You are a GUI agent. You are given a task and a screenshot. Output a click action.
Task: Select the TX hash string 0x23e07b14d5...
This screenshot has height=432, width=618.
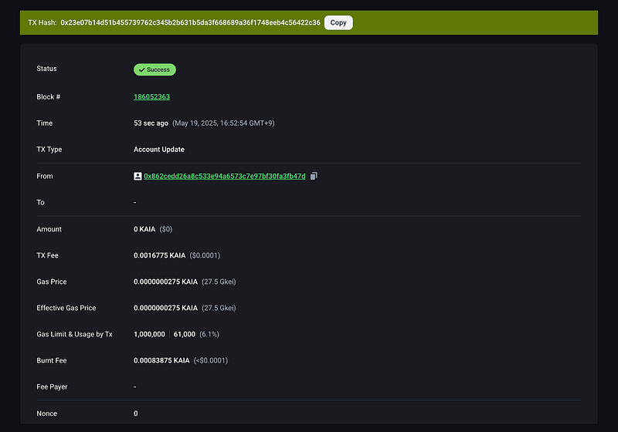[x=190, y=22]
